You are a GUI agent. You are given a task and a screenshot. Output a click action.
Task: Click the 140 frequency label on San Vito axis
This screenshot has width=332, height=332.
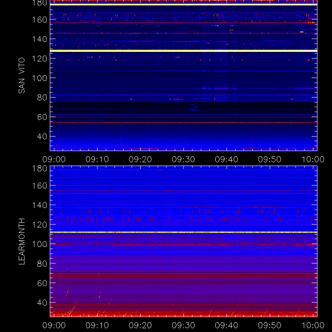(x=39, y=39)
